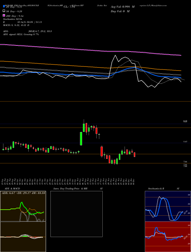Select the '50 Day = 8.28' legend text
The height and width of the screenshot is (252, 191).
pyautogui.click(x=14, y=11)
